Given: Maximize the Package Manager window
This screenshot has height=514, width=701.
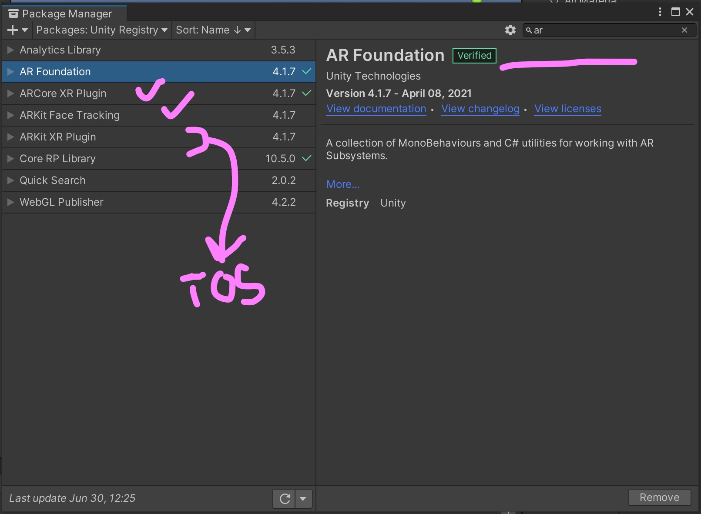Looking at the screenshot, I should tap(675, 12).
